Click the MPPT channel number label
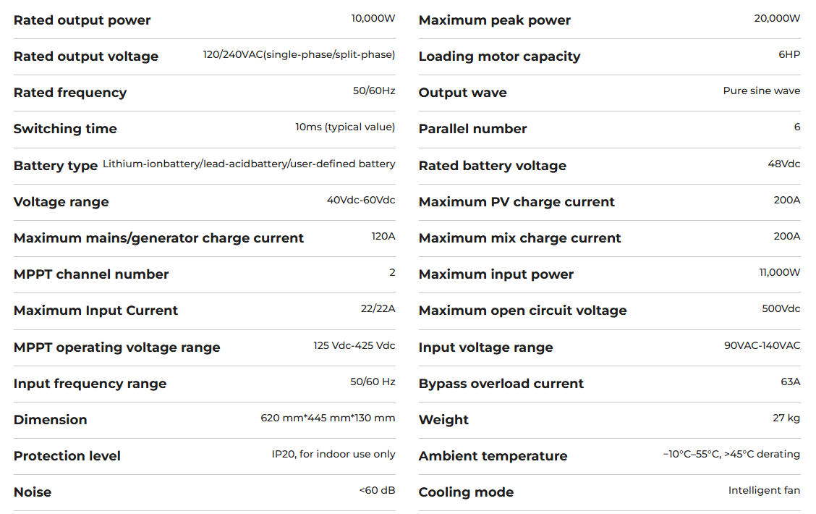Image resolution: width=816 pixels, height=514 pixels. [x=91, y=274]
